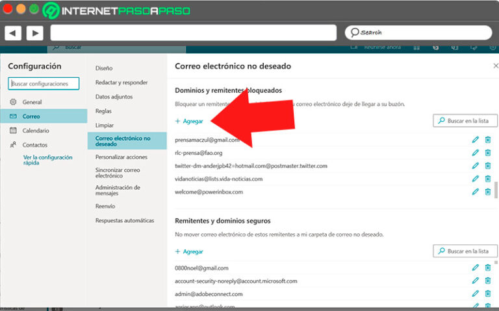499x311 pixels.
Task: Close the settings panel with X
Action: point(496,65)
